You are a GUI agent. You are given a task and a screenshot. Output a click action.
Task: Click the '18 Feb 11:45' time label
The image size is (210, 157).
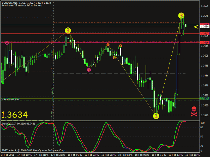[159, 155]
